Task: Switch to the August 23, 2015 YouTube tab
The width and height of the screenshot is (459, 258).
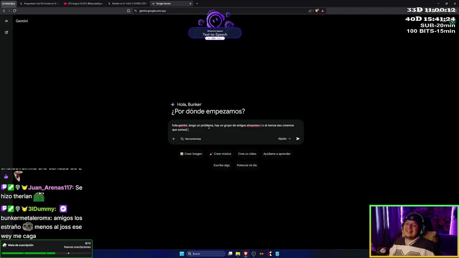Action: (x=84, y=4)
